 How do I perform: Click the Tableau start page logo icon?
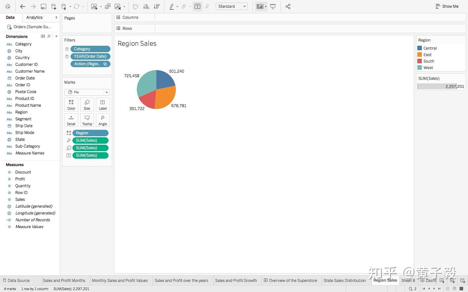(x=8, y=6)
